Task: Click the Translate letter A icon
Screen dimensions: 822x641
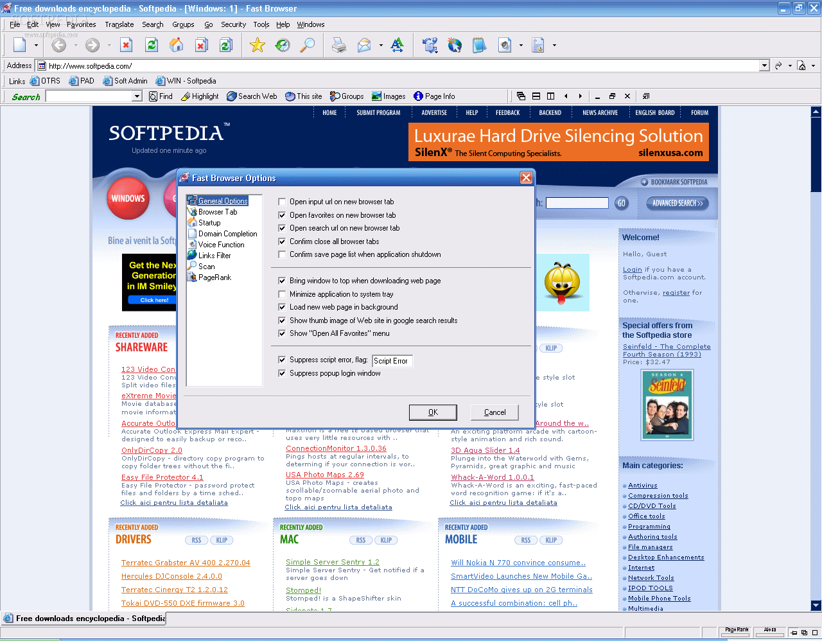Action: (x=398, y=45)
